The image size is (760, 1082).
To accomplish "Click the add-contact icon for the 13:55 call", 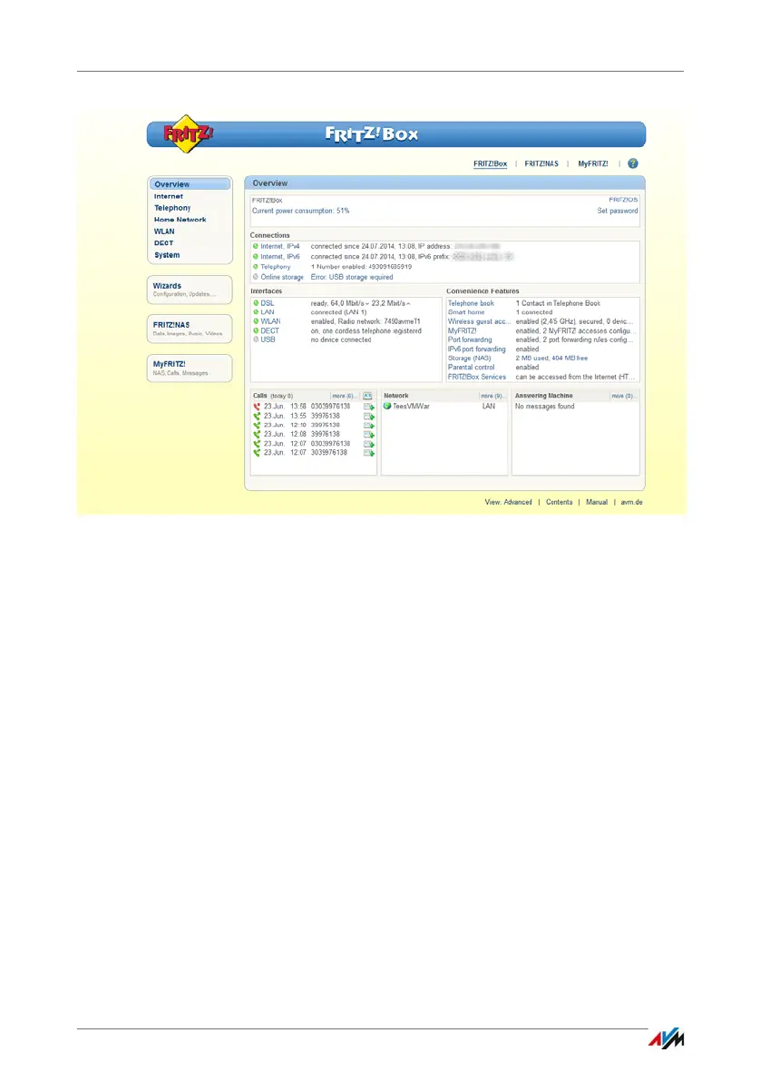I will tap(369, 416).
